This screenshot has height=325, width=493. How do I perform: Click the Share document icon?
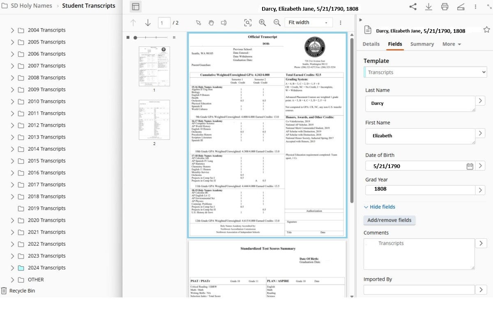[x=413, y=7]
